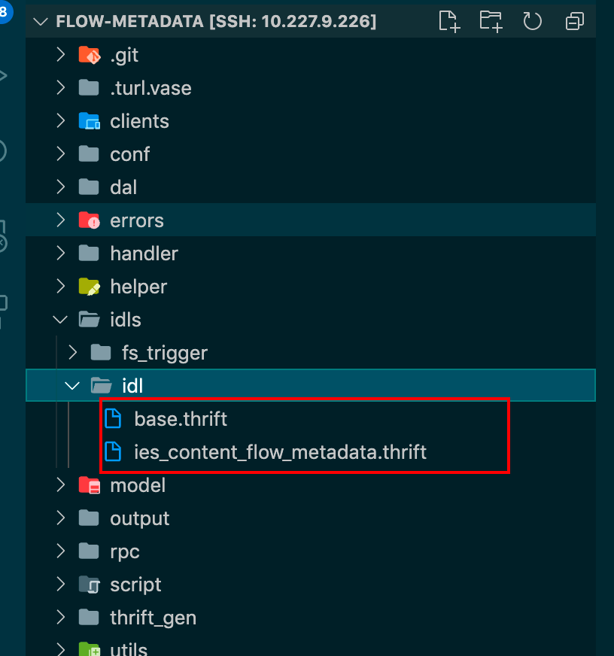Collapse the FLOW-METADATA section header

(40, 22)
